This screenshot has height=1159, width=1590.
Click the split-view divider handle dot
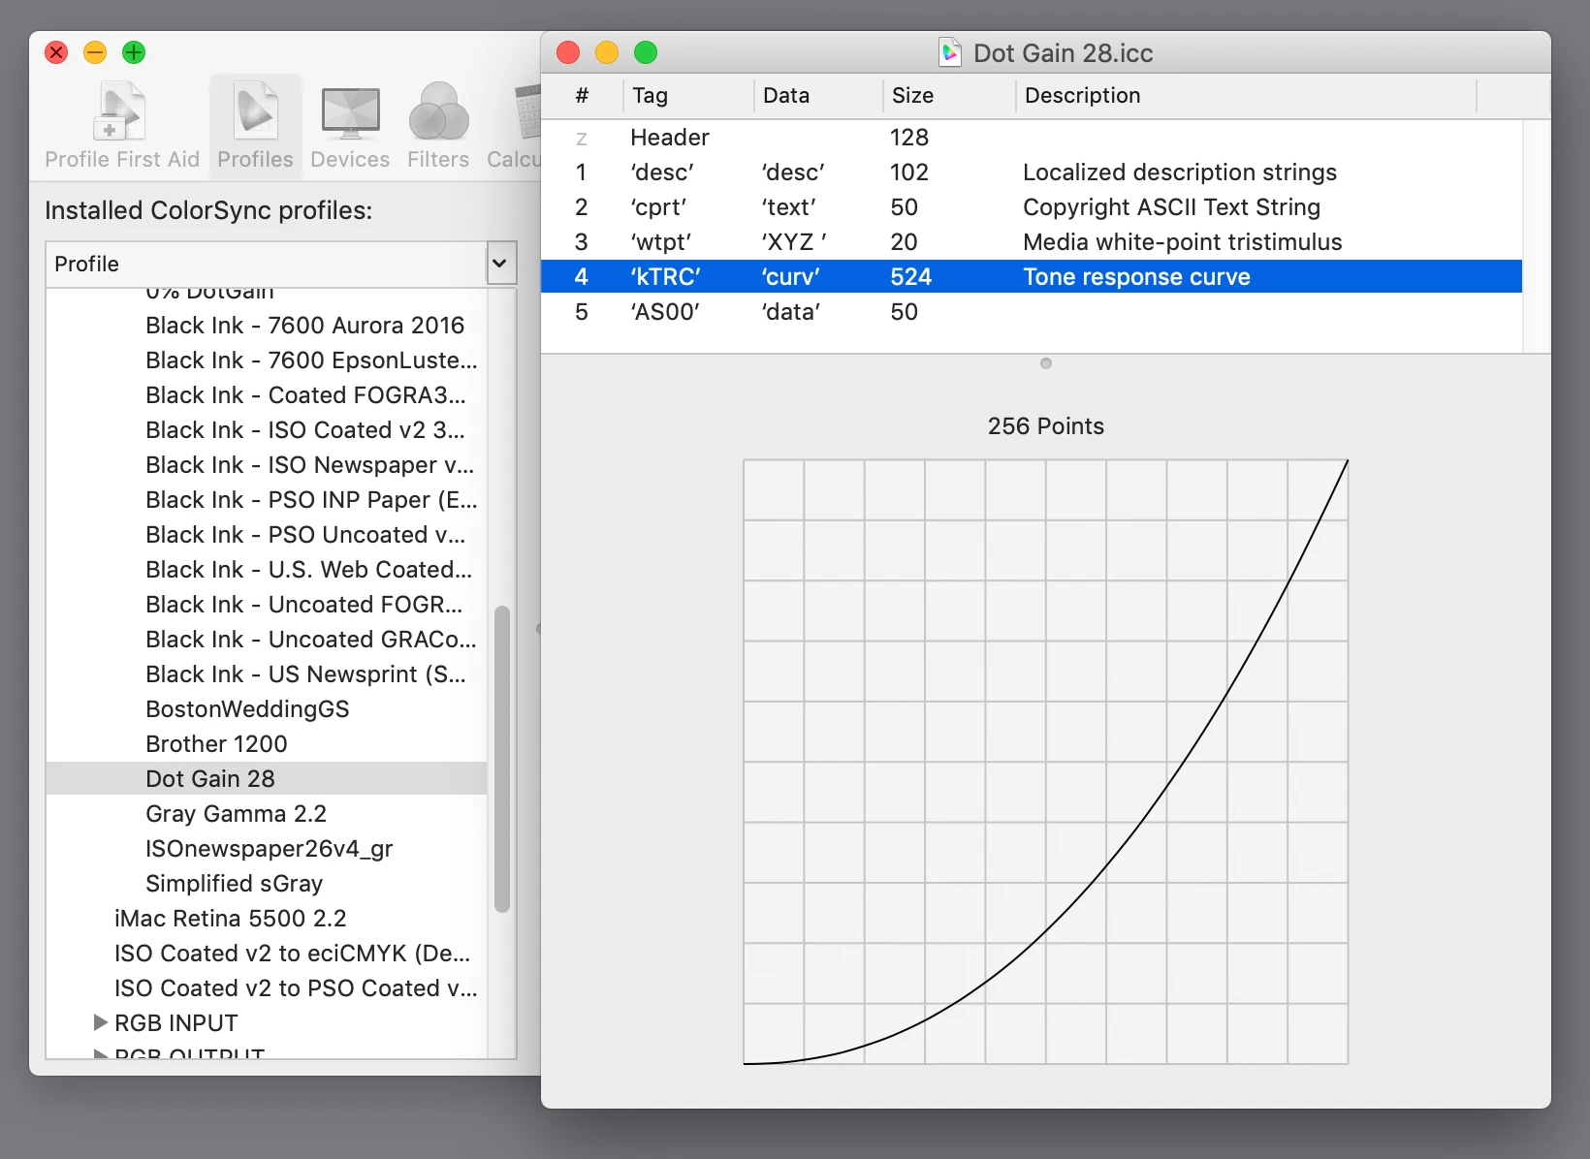tap(1045, 363)
